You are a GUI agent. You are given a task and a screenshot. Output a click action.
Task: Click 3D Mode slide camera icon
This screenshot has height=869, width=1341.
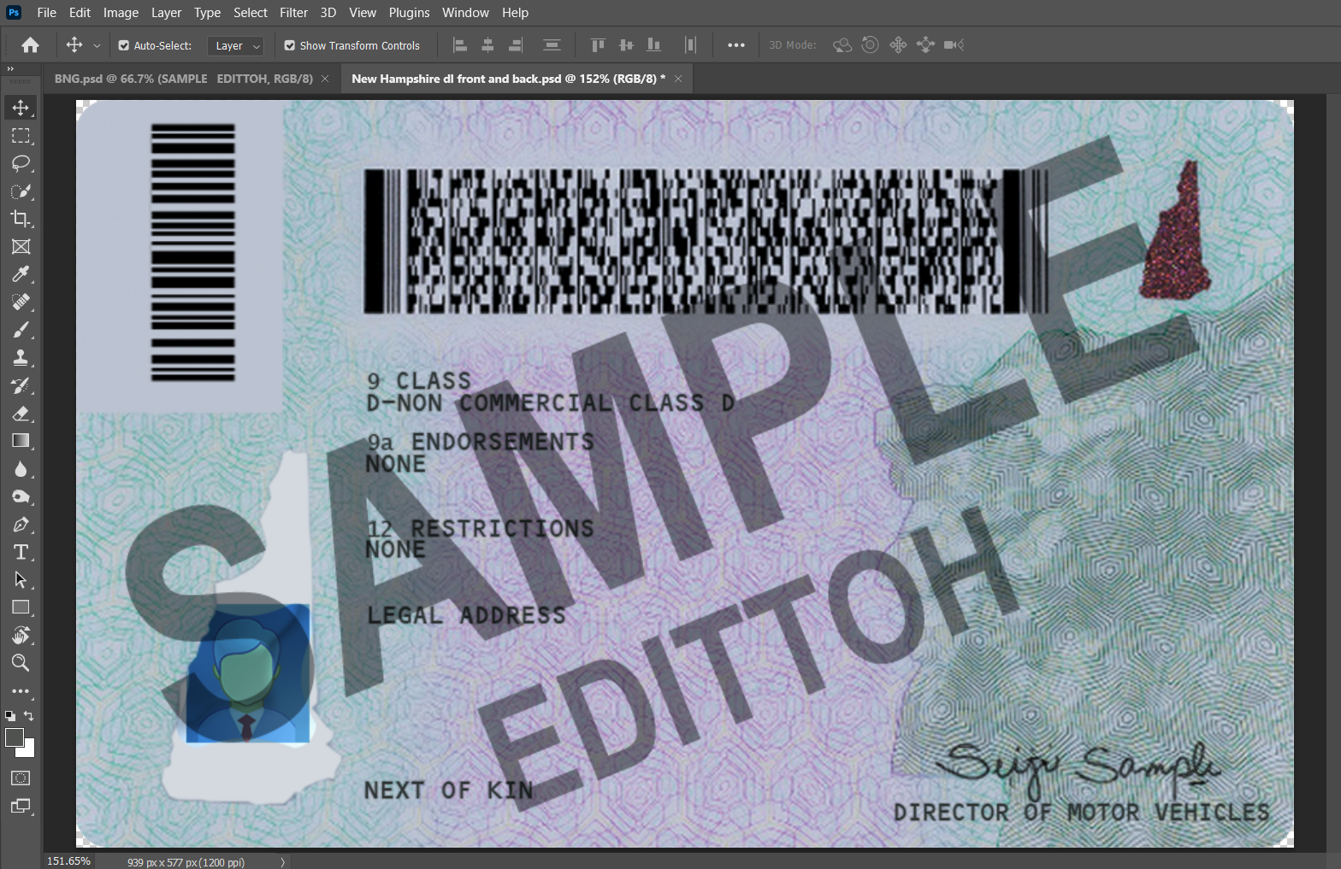[x=925, y=45]
